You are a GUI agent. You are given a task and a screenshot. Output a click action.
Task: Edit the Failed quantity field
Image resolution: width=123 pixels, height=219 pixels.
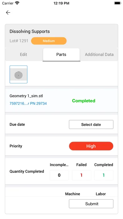[82, 175]
